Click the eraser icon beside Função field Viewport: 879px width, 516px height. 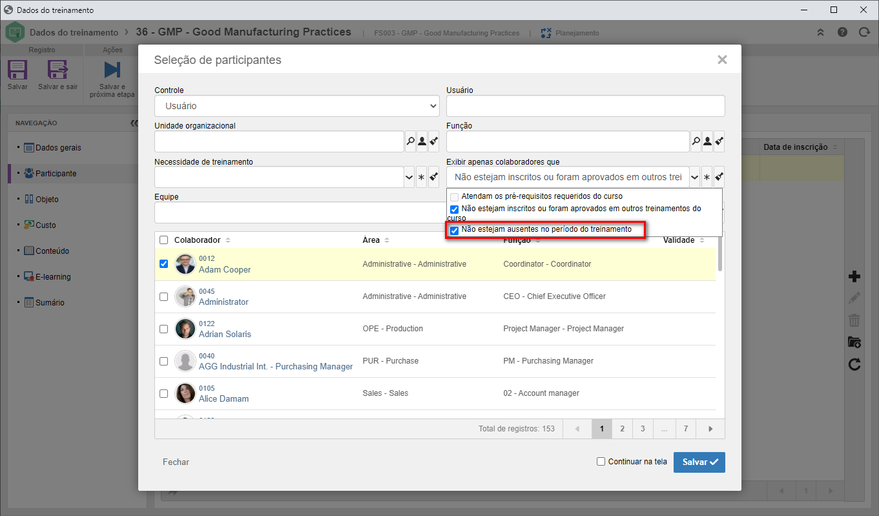pos(719,141)
